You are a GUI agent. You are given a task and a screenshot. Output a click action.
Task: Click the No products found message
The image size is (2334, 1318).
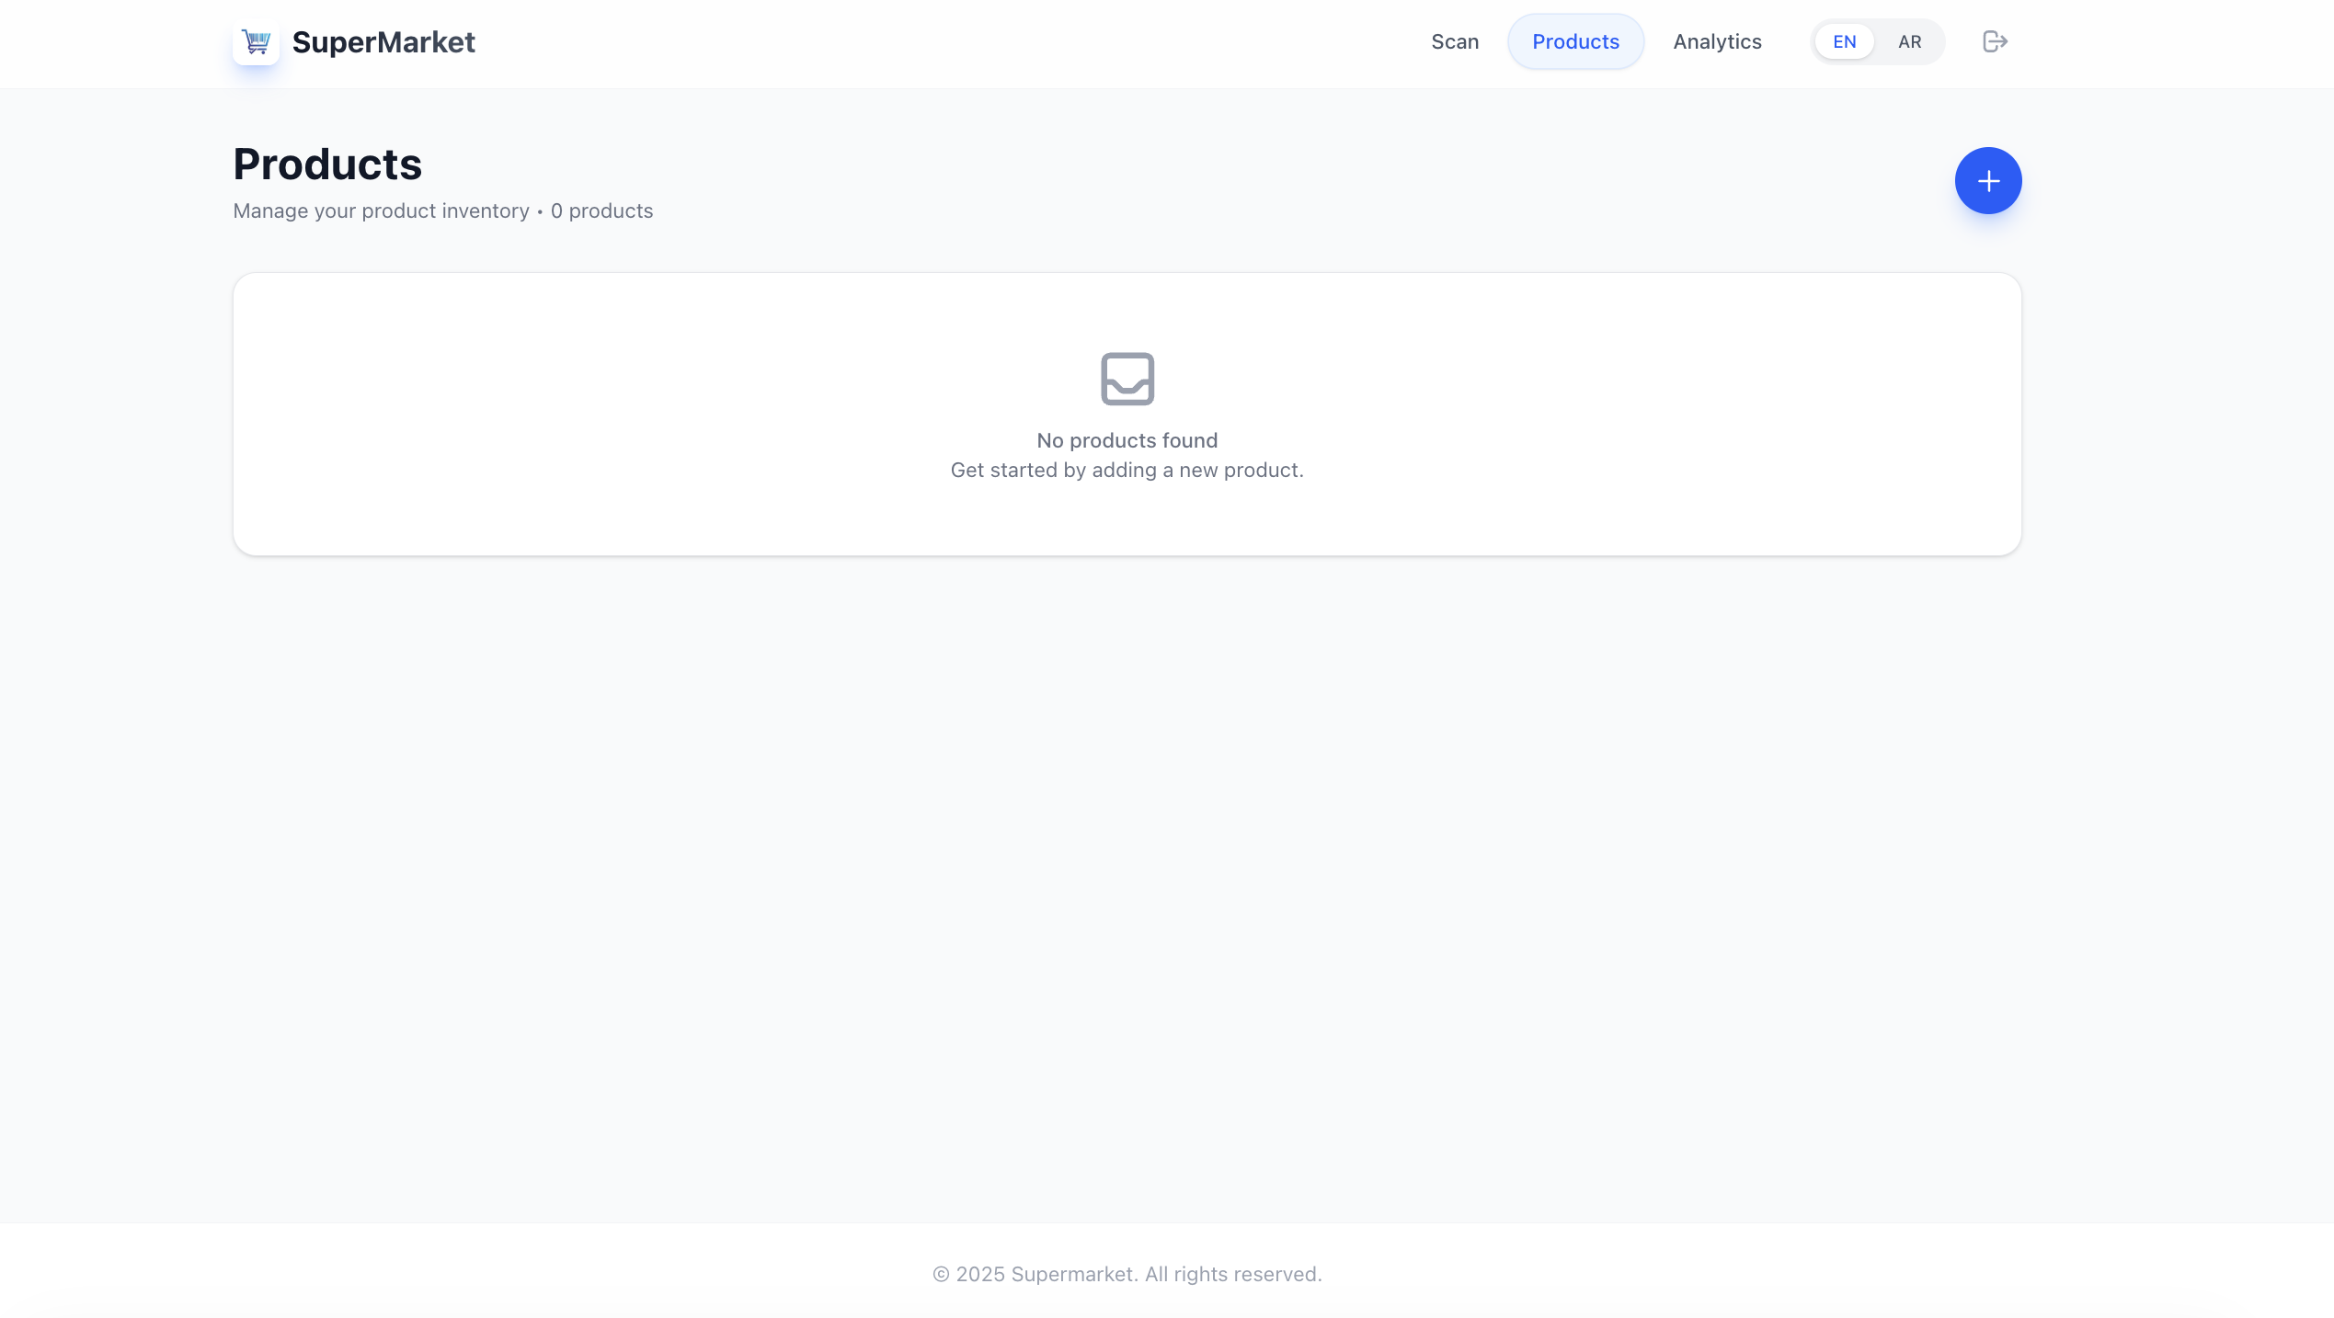[x=1127, y=439]
